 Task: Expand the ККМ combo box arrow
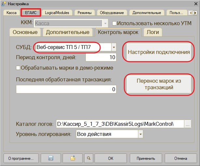click(x=105, y=24)
